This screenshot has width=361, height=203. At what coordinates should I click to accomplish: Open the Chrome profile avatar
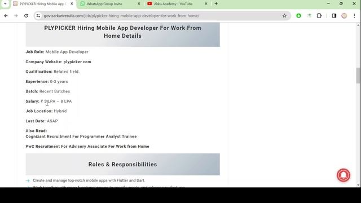pos(344,16)
